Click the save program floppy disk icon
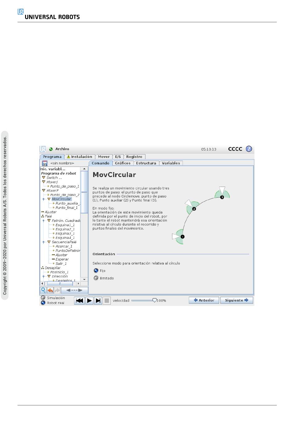294x423 pixels. [x=45, y=163]
